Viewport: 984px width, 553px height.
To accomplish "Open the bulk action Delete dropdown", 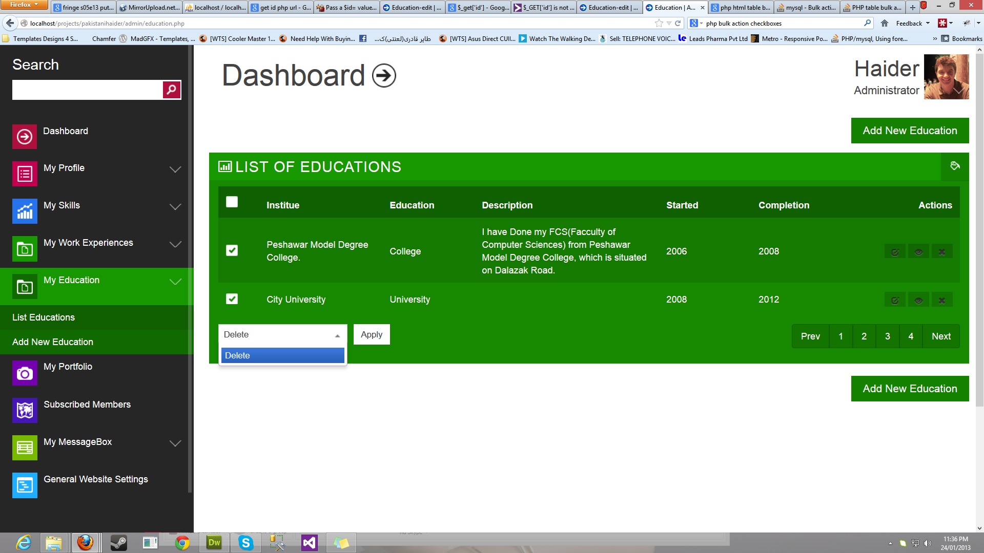I will pos(282,334).
